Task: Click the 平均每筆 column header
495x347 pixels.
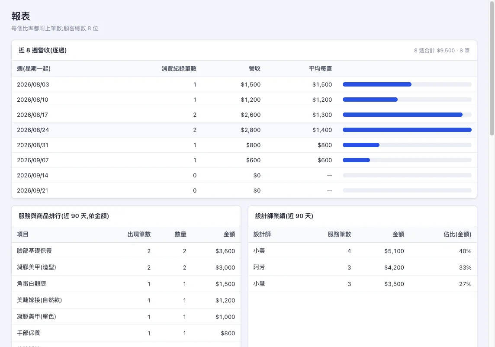Action: tap(320, 68)
